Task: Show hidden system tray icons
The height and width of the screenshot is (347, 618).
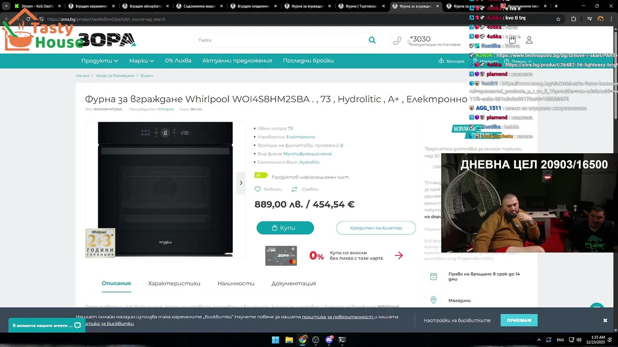Action: [x=539, y=340]
